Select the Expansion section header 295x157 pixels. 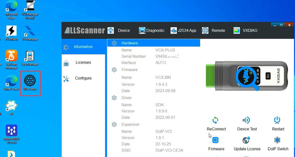[x=130, y=124]
